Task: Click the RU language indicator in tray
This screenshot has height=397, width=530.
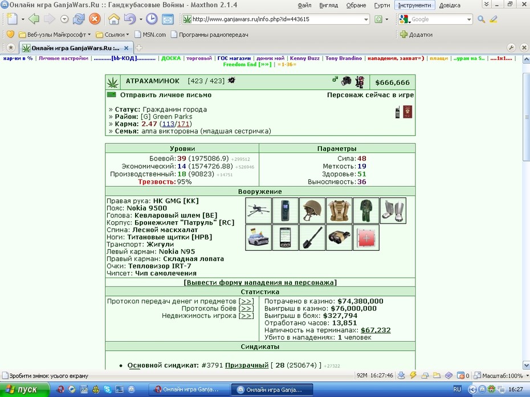Action: (457, 389)
